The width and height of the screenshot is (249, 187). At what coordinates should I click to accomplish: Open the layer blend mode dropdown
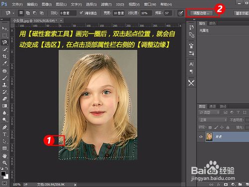tap(213, 120)
